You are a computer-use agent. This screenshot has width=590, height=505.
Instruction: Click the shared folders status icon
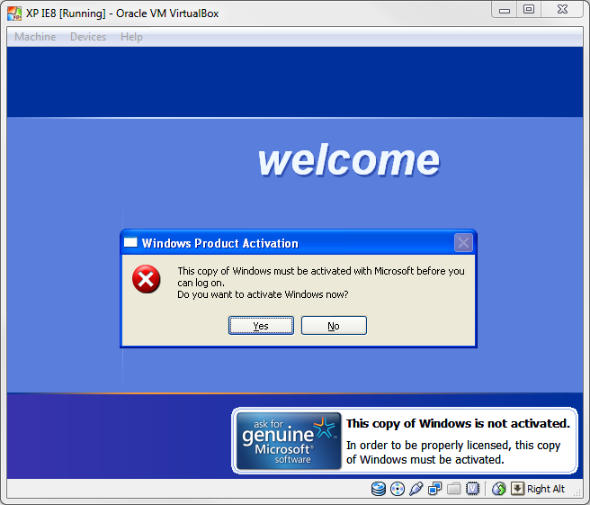pos(453,489)
